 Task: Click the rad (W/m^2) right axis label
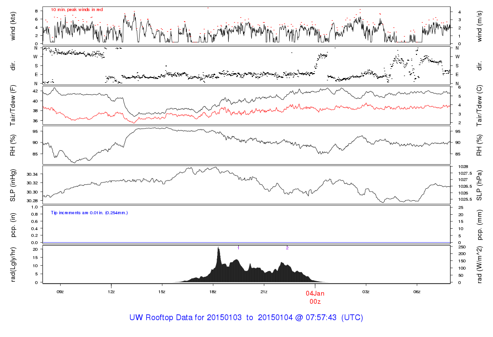click(x=480, y=265)
